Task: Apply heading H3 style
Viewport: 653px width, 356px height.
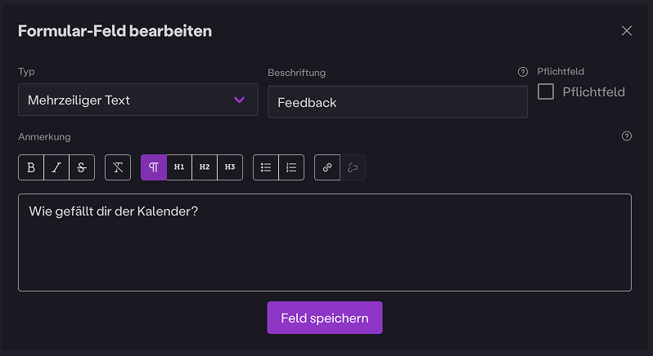Action: click(230, 167)
